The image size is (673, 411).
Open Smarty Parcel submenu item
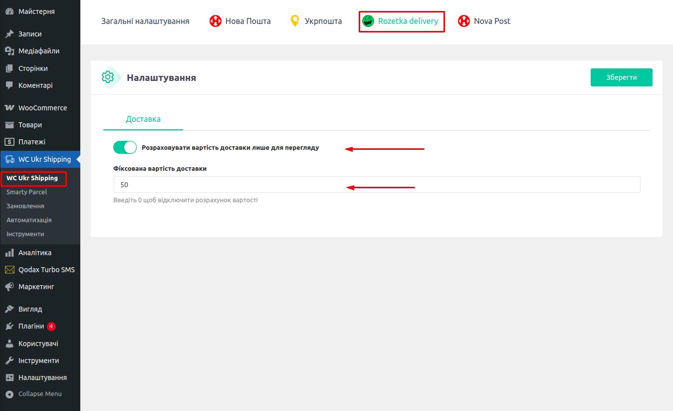pos(26,192)
